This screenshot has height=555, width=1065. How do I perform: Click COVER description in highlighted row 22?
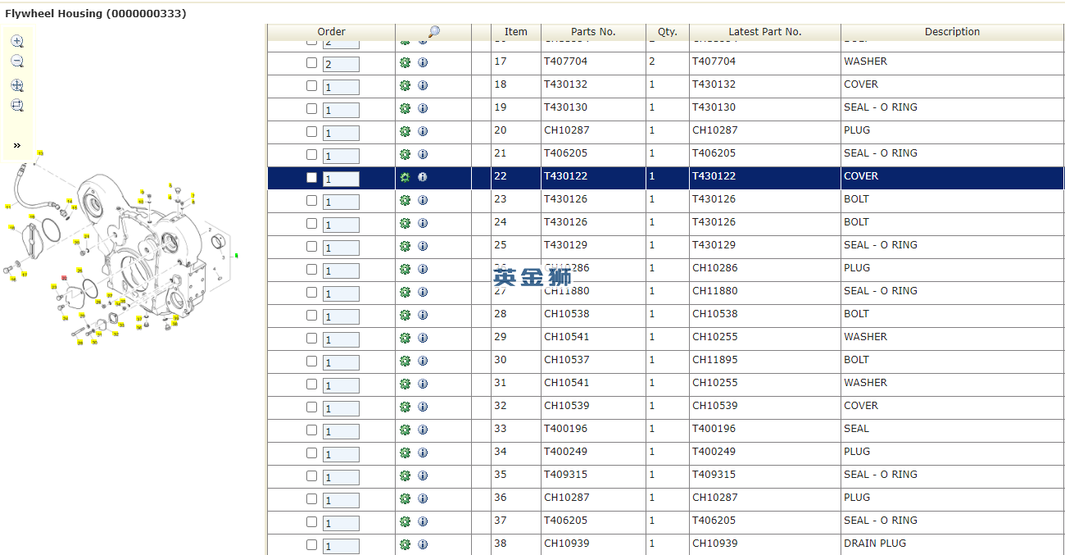[861, 176]
